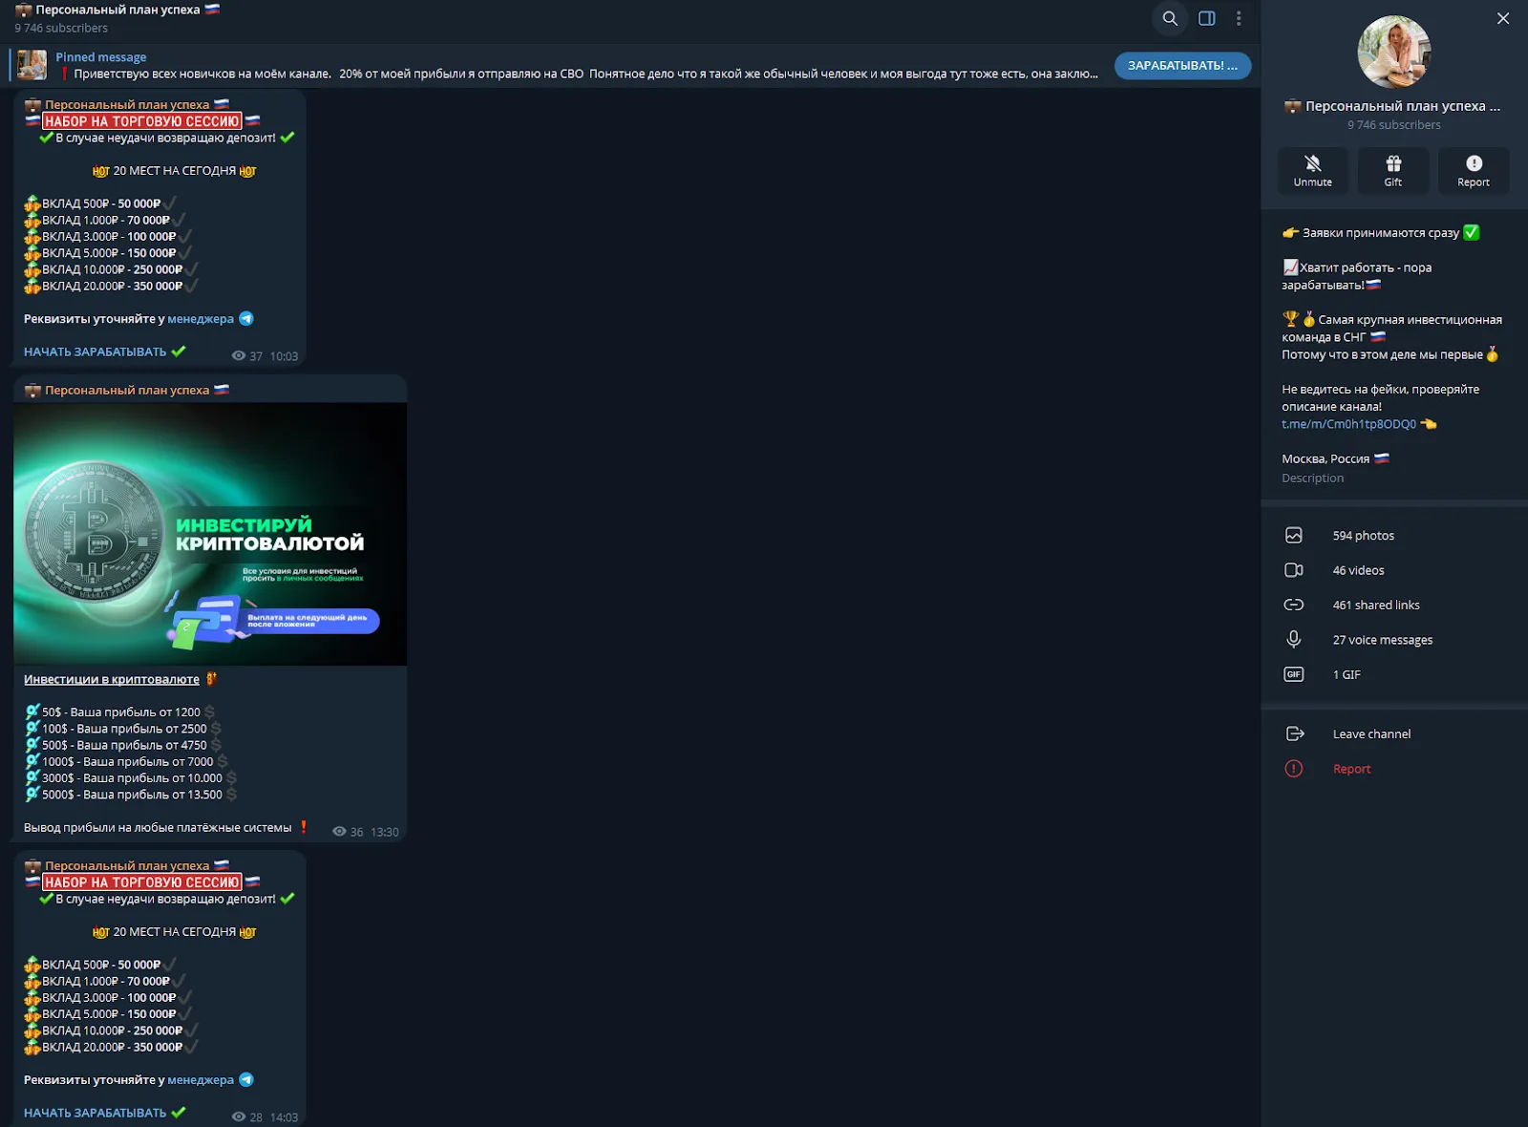The height and width of the screenshot is (1127, 1528).
Task: Click the Инвестиции в криптовалюте heading
Action: (x=112, y=679)
